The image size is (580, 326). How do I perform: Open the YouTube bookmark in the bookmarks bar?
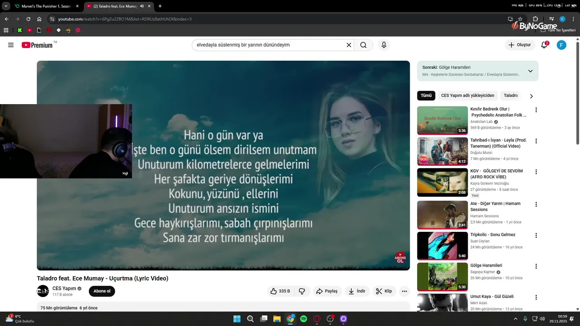(29, 30)
